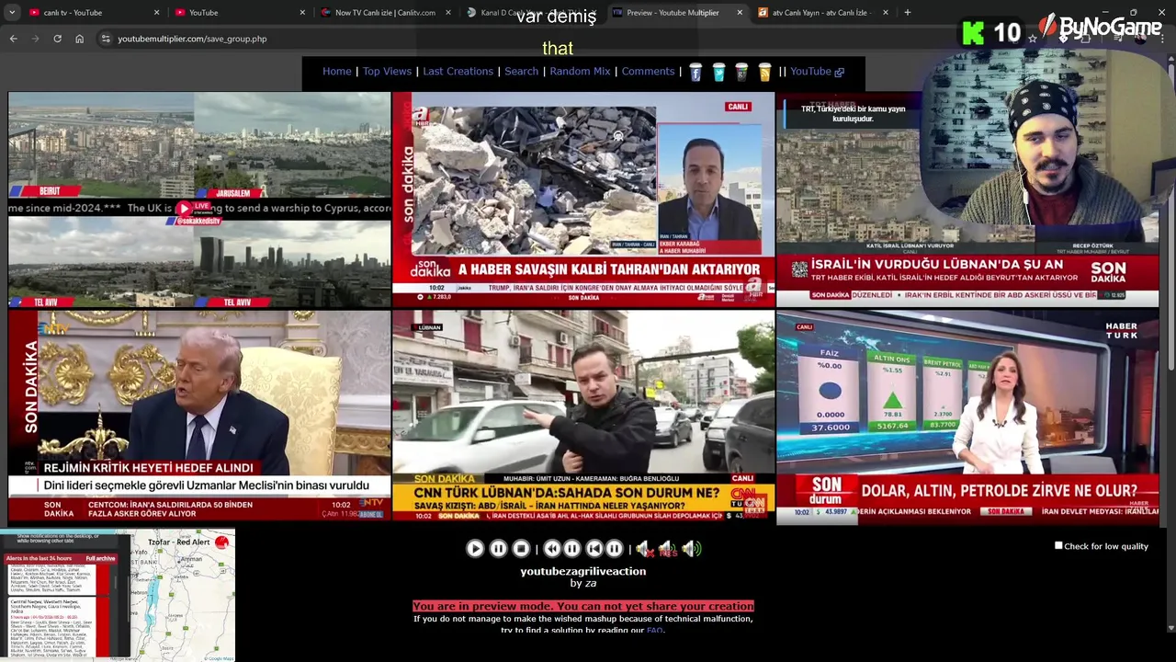Mute all with the red X speaker icon
This screenshot has height=662, width=1176.
644,549
